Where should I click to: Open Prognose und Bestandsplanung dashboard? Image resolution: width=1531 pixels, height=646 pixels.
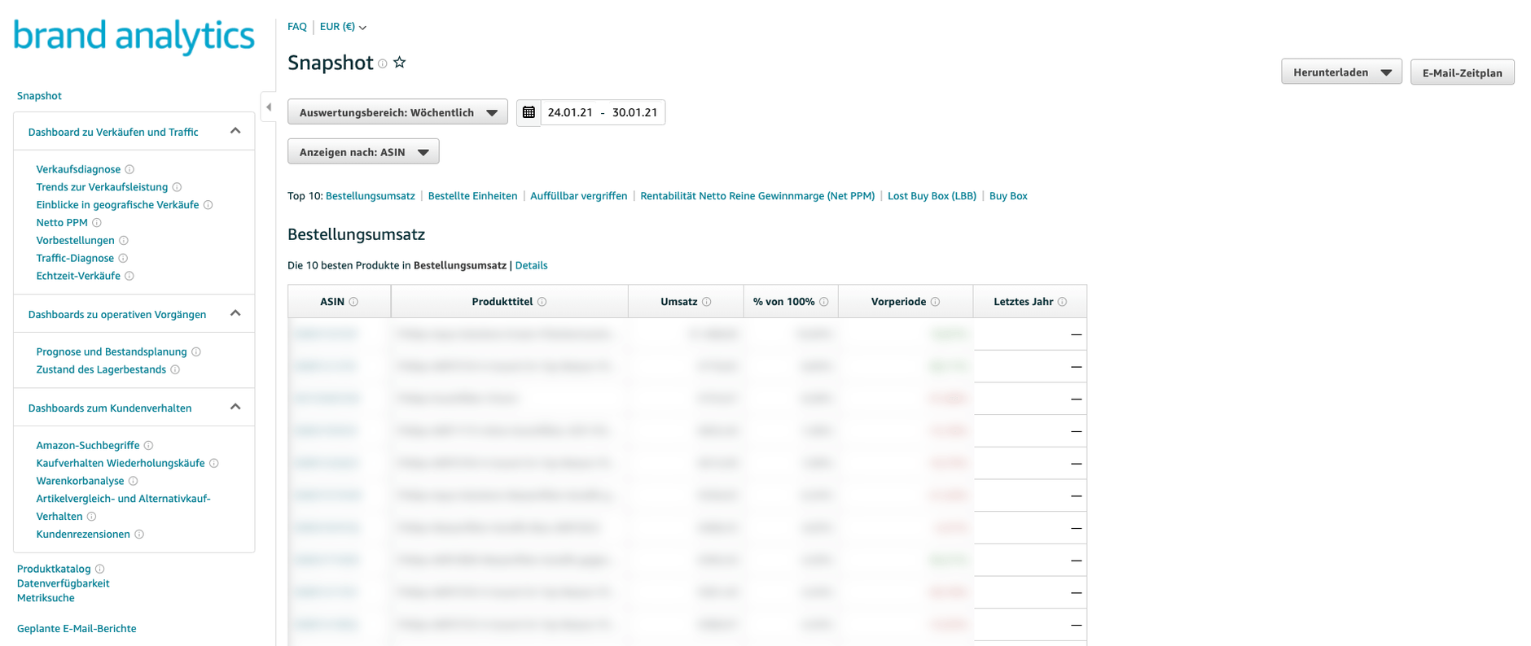pos(112,352)
